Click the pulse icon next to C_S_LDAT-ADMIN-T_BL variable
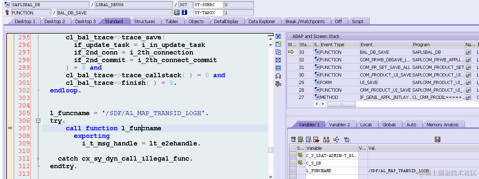This screenshot has height=179, width=479. [300, 156]
